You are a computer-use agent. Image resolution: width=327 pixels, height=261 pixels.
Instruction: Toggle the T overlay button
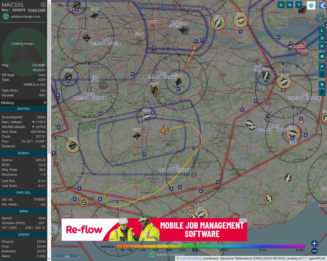point(298,5)
